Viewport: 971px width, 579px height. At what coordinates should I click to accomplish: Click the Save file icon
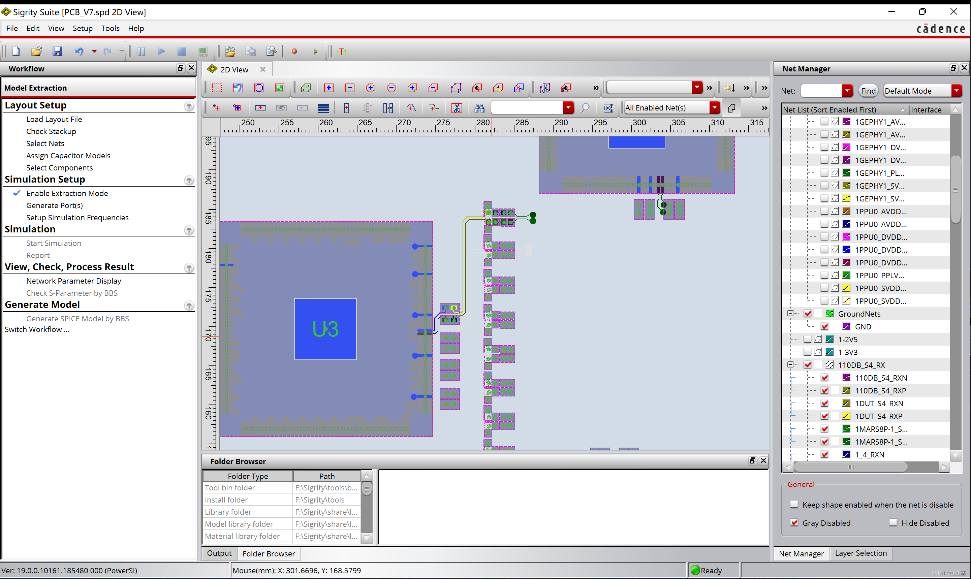[x=57, y=52]
